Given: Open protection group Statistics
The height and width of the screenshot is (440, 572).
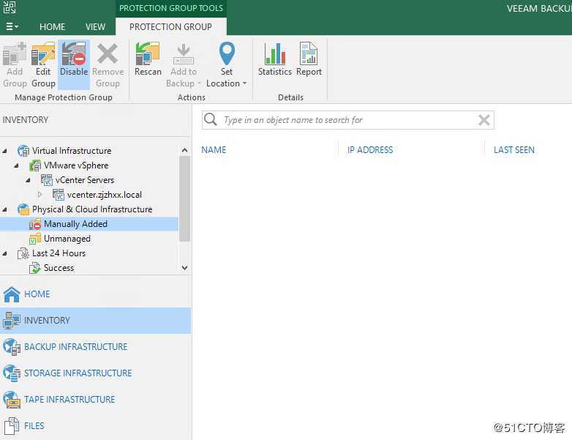Looking at the screenshot, I should [x=275, y=59].
